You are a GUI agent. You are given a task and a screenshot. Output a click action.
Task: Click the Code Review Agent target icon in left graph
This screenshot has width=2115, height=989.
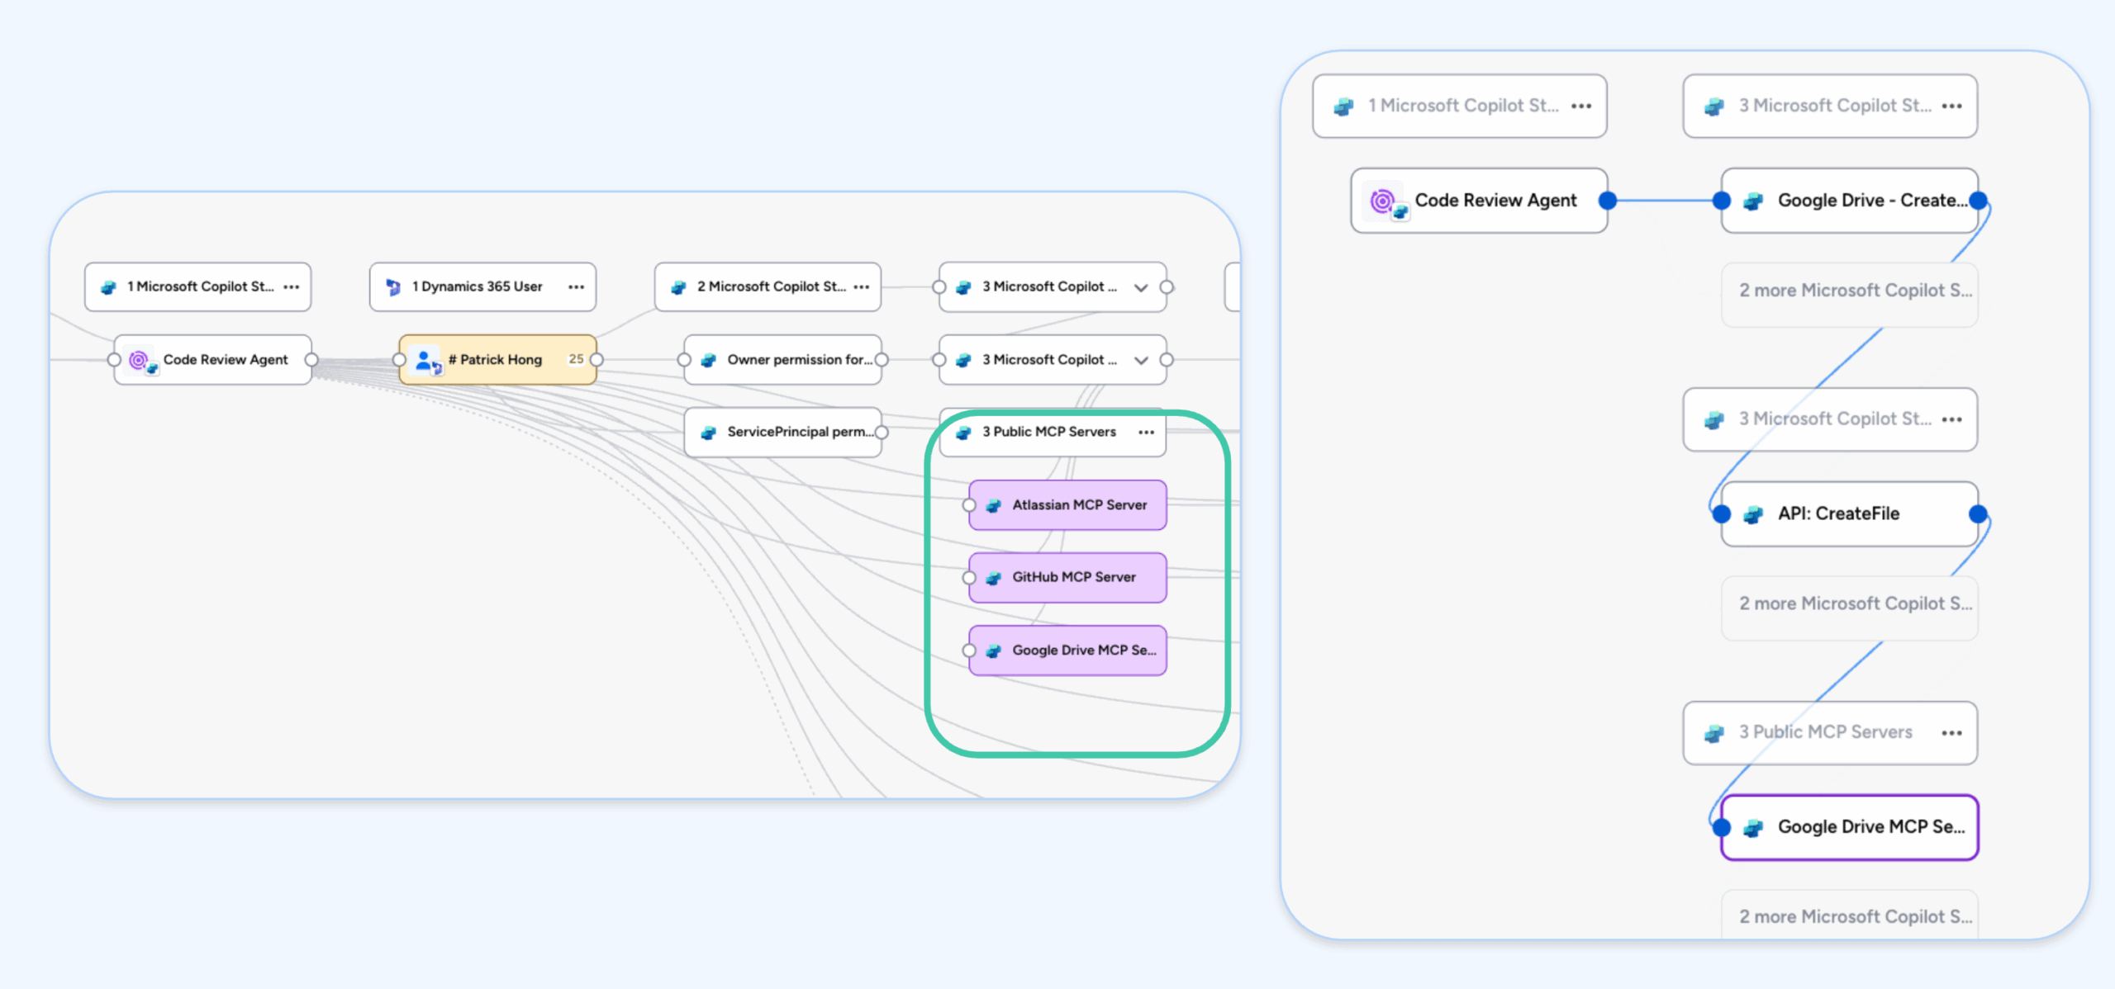139,360
